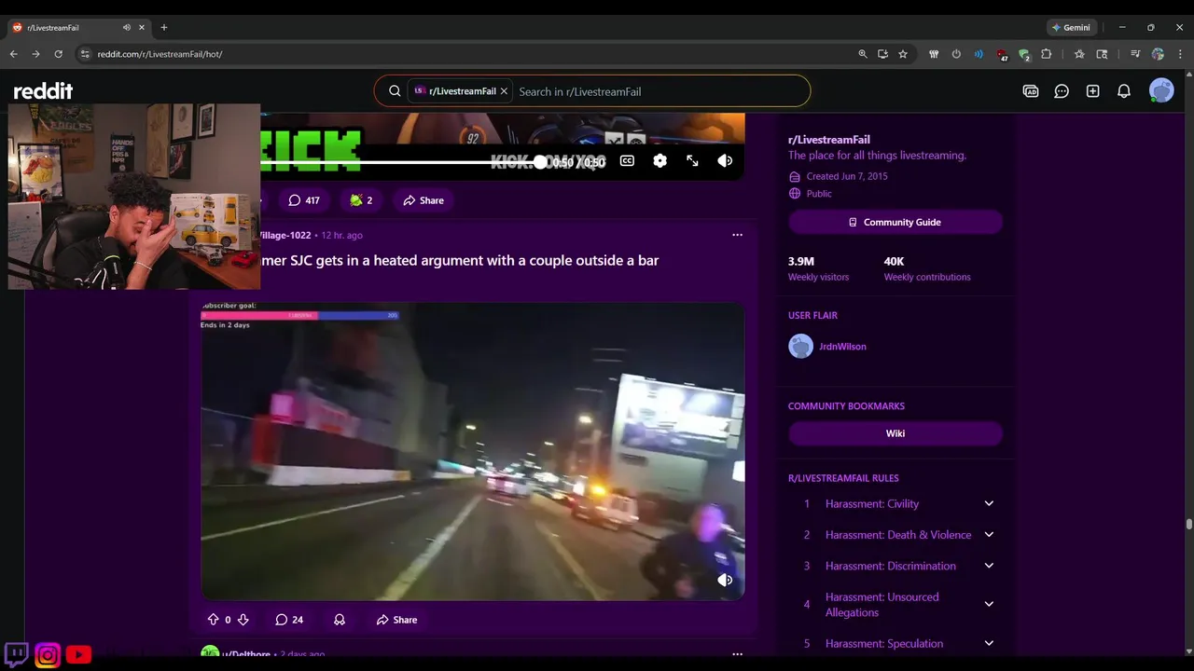The height and width of the screenshot is (671, 1194).
Task: Close the r/LivestreamFail browser tab
Action: click(142, 28)
